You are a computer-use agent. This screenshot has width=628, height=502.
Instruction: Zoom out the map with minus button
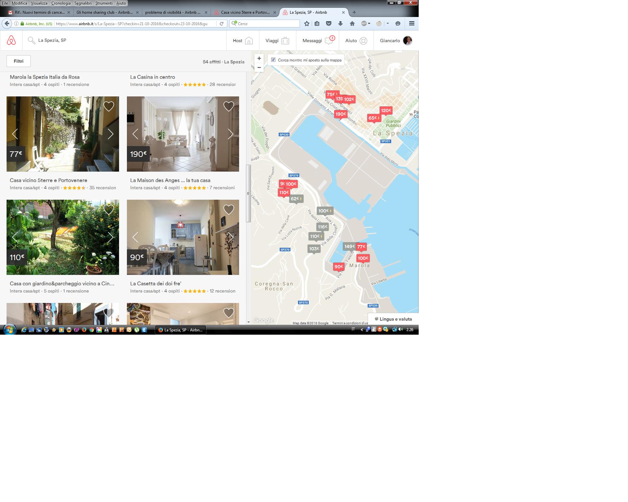(x=259, y=68)
